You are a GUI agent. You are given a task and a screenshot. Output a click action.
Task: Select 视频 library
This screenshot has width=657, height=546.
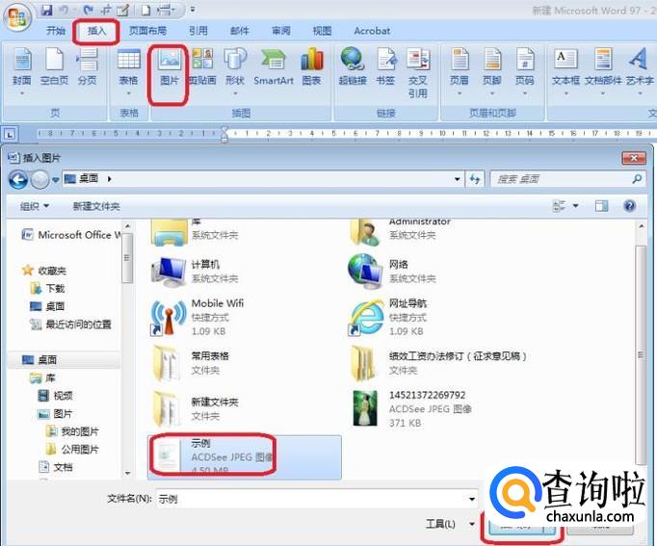[x=55, y=395]
